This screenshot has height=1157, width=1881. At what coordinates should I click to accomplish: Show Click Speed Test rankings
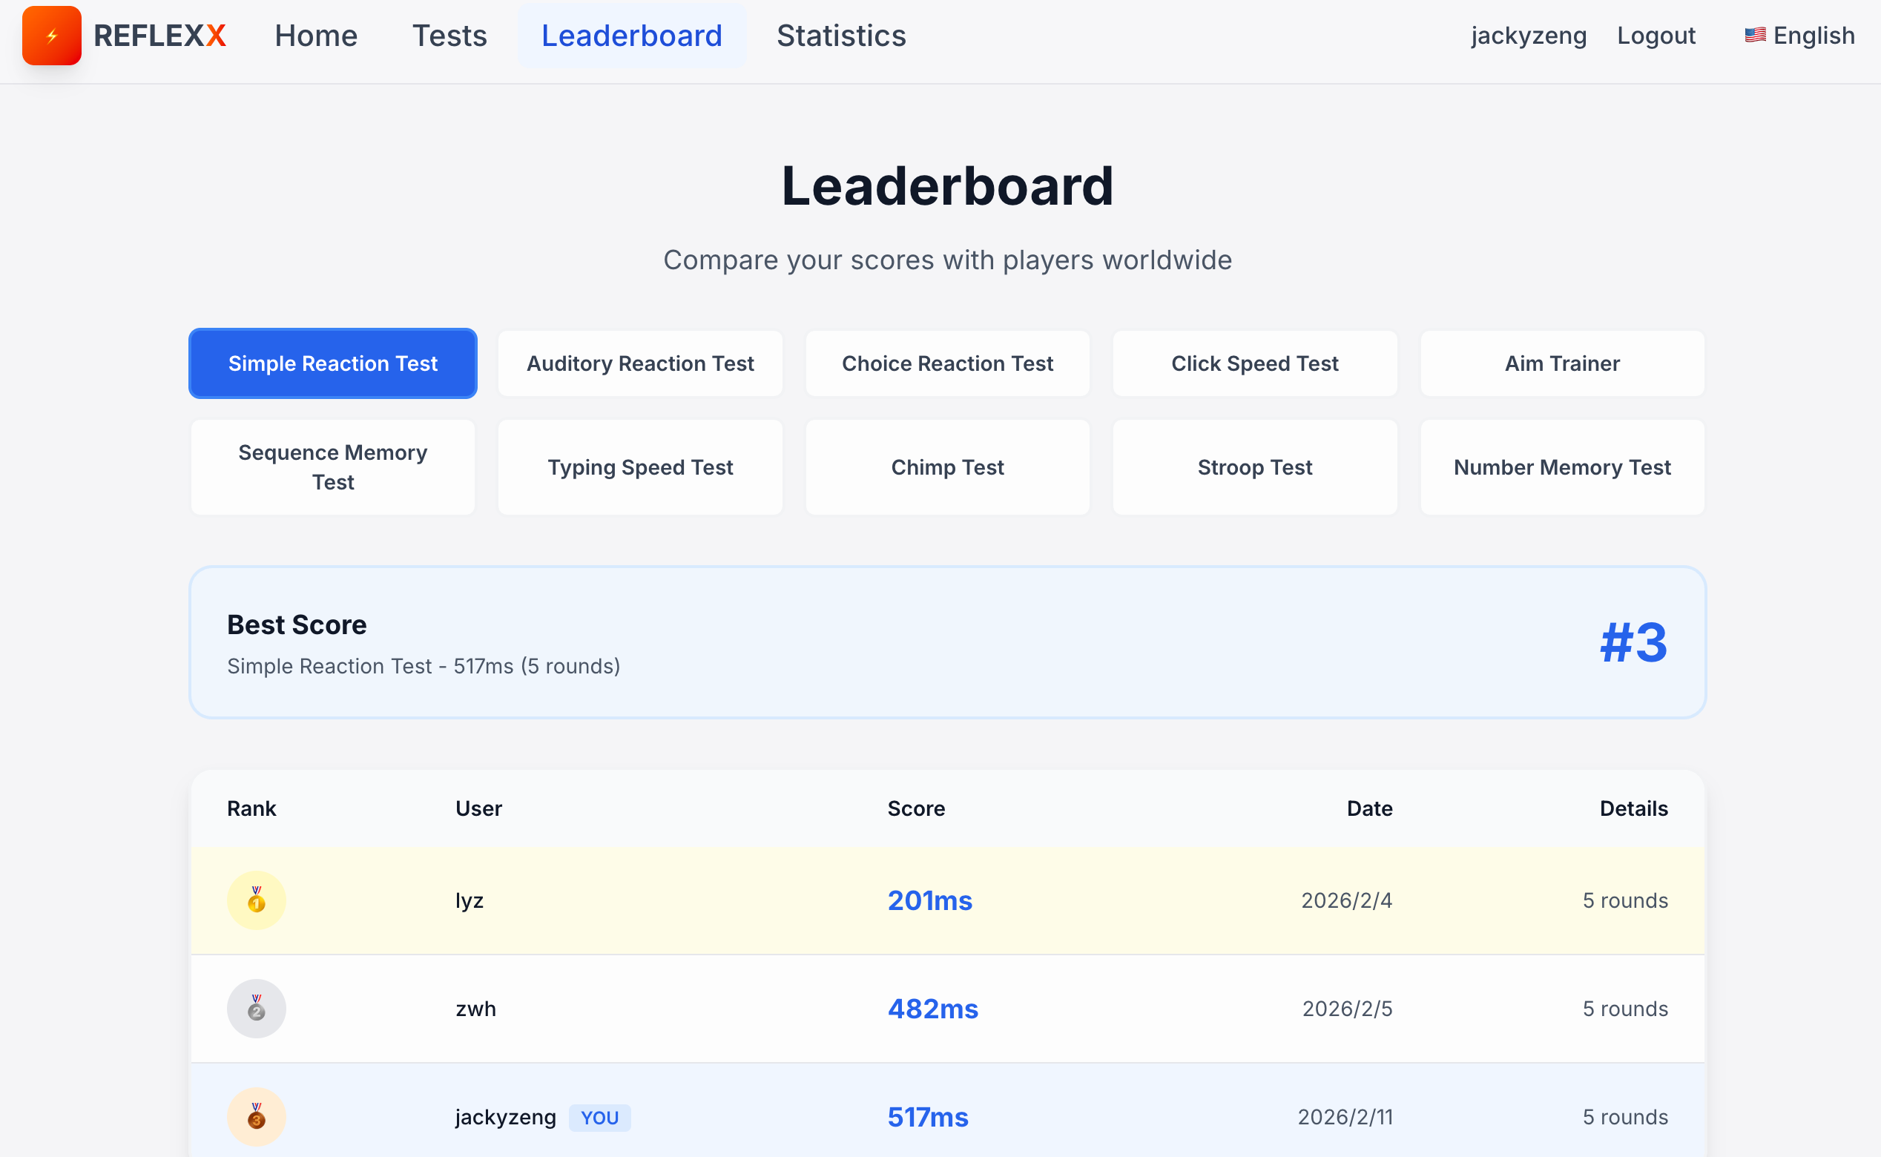coord(1254,363)
